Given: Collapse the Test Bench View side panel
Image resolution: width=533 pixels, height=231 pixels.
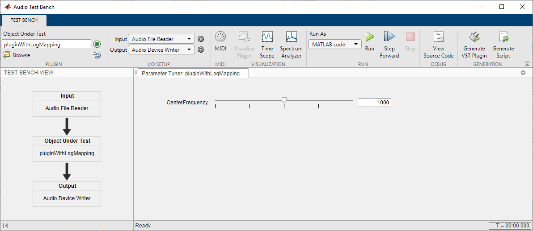Looking at the screenshot, I should 5,226.
